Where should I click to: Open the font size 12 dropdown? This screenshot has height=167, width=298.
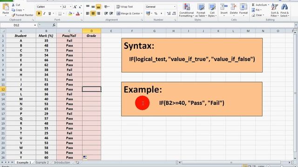pyautogui.click(x=71, y=7)
